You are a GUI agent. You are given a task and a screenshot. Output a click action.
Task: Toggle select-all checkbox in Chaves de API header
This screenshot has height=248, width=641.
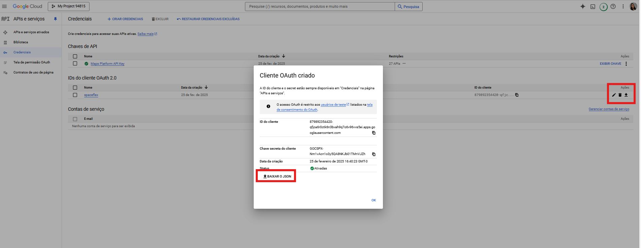[x=75, y=56]
